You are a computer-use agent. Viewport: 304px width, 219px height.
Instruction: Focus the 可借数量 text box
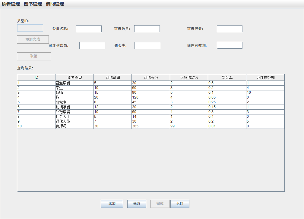tap(147, 29)
